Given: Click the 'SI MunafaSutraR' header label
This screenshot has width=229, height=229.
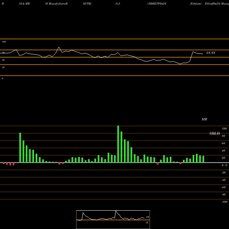Looking at the screenshot, I should click(x=56, y=4).
